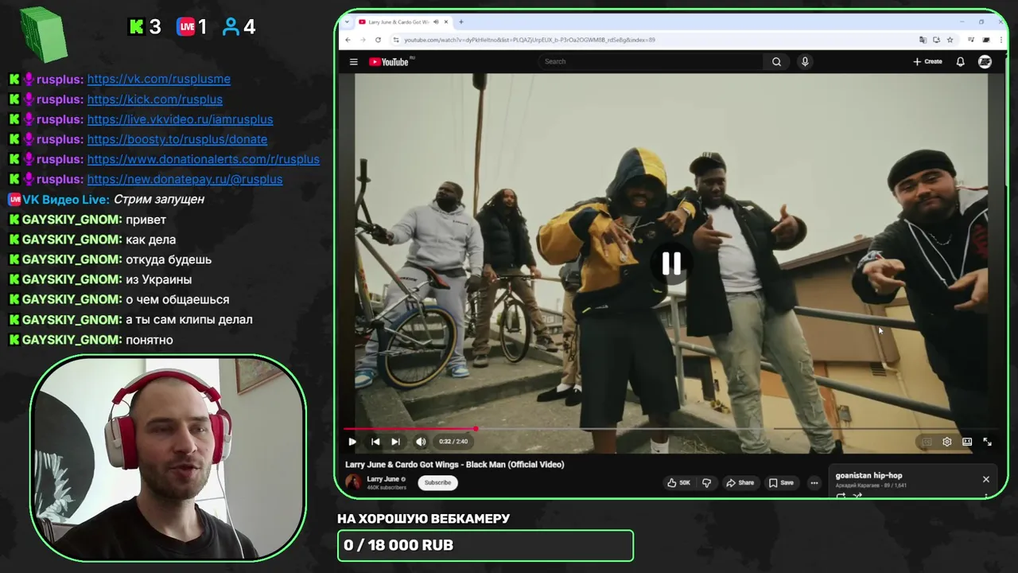
Task: Reload the YouTube page
Action: click(x=378, y=40)
